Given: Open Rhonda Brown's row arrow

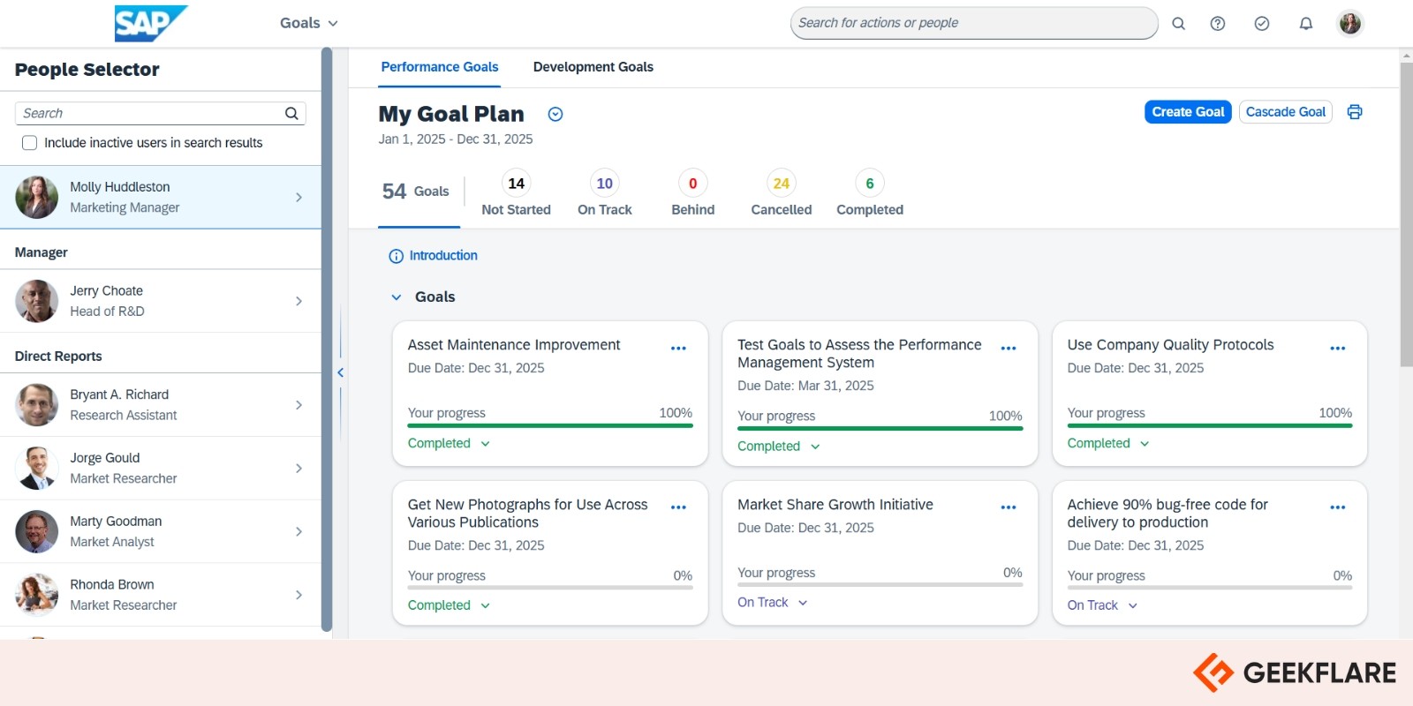Looking at the screenshot, I should coord(298,595).
